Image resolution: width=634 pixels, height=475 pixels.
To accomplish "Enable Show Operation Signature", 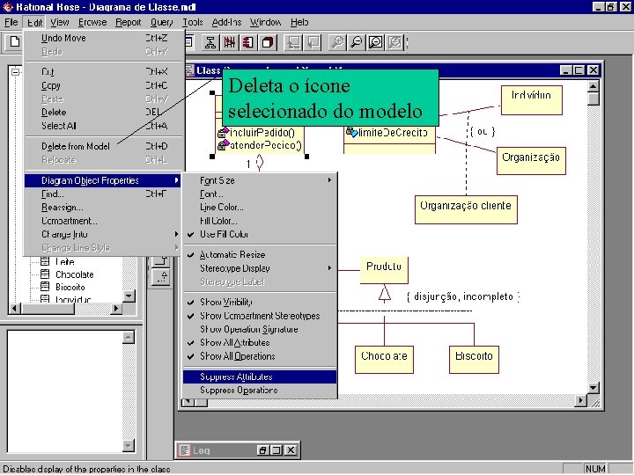I will [260, 329].
